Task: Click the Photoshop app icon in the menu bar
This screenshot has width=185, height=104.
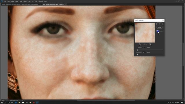Action: [2, 1]
